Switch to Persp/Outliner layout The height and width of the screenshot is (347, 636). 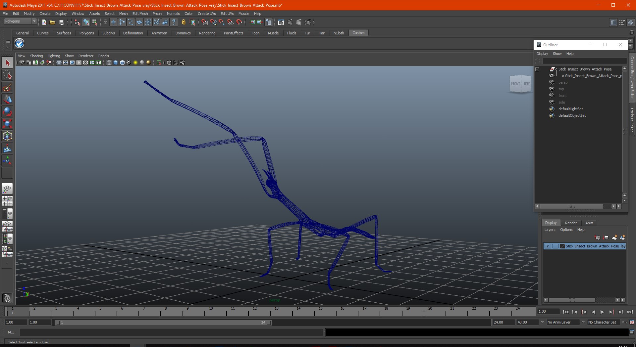point(7,214)
